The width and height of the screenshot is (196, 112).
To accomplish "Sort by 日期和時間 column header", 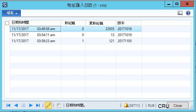I will click(35, 23).
